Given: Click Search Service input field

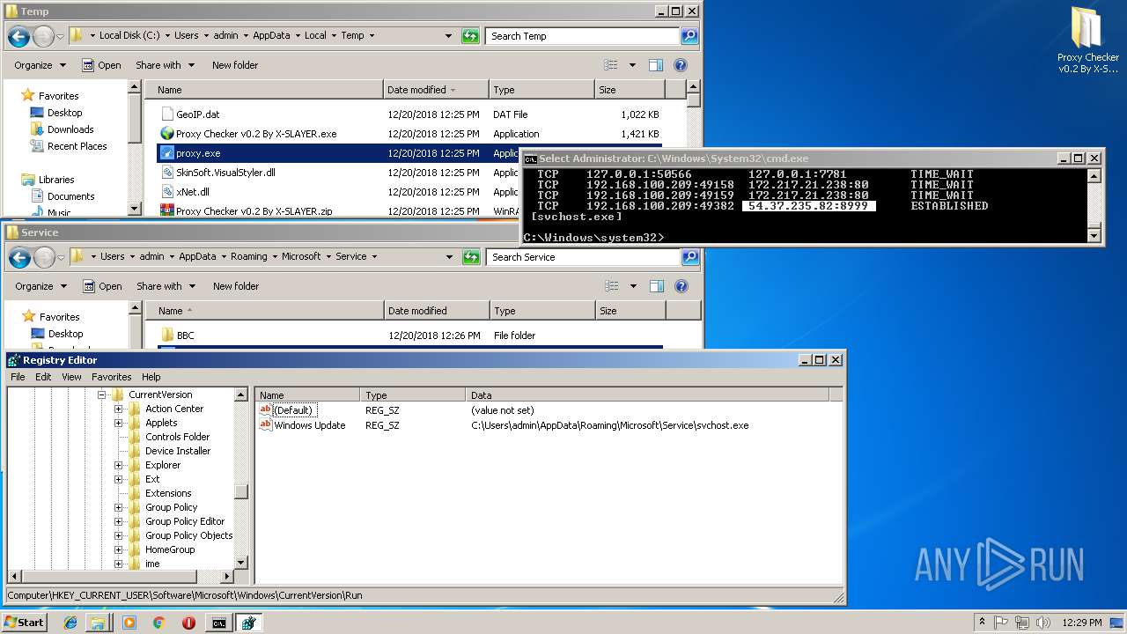Looking at the screenshot, I should 582,257.
